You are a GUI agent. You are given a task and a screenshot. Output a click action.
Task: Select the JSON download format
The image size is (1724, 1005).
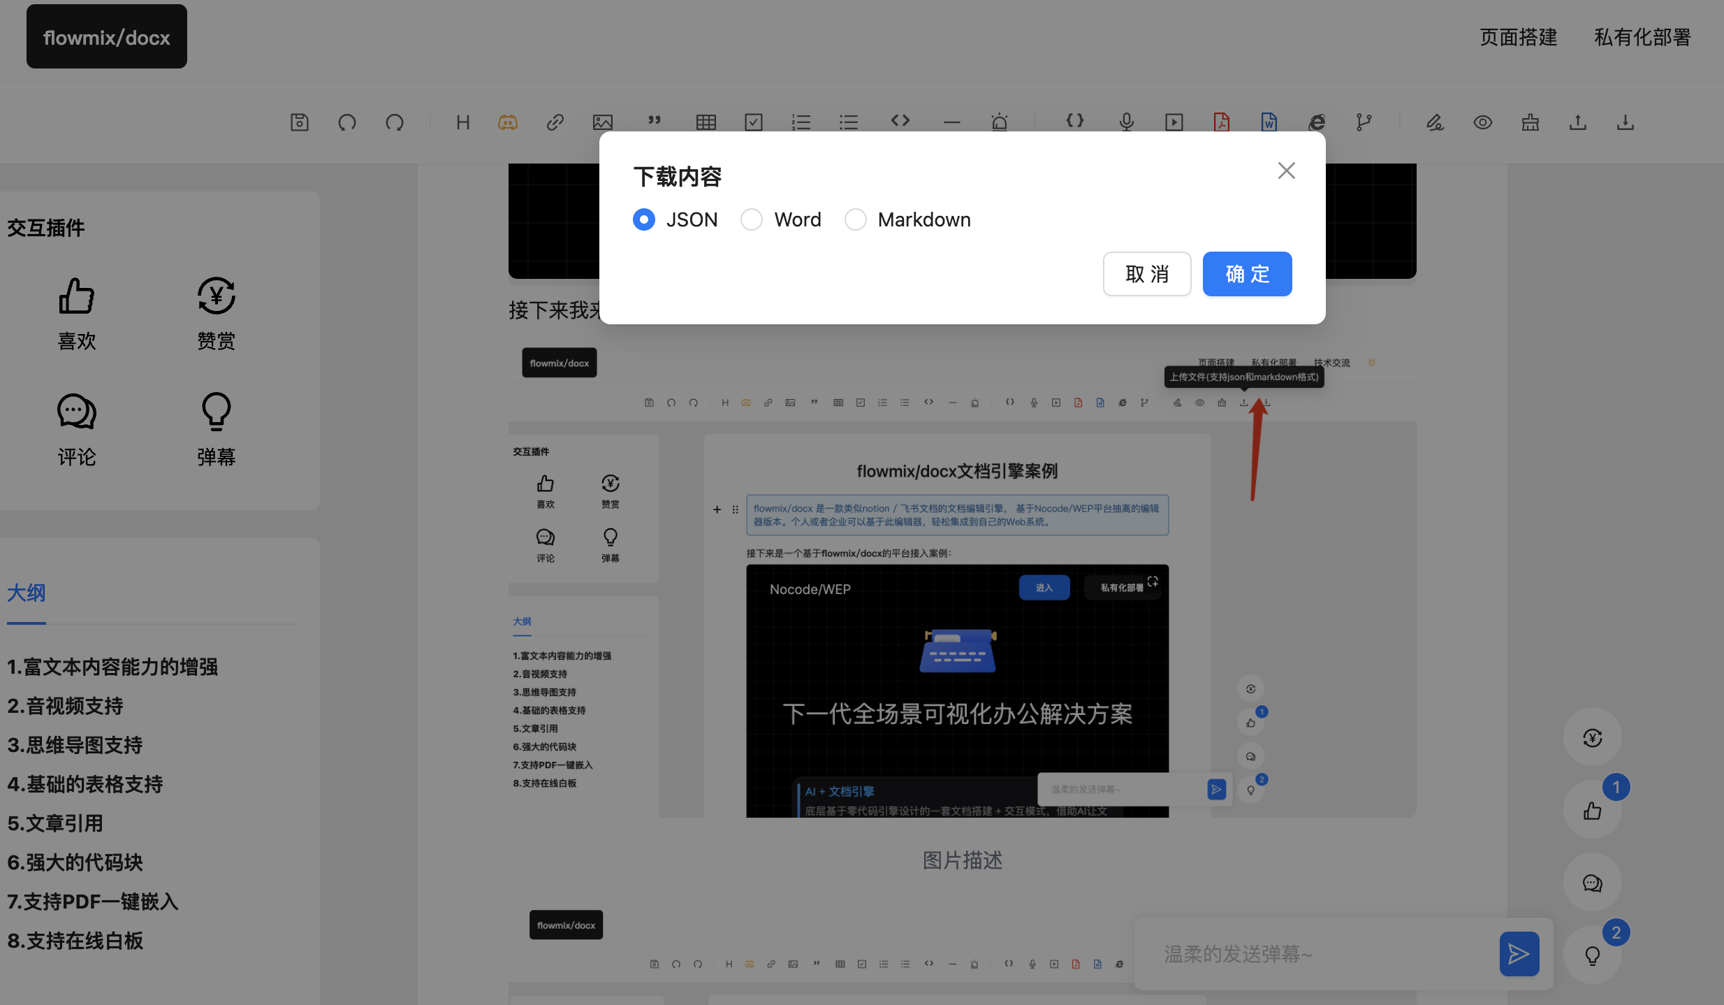675,219
